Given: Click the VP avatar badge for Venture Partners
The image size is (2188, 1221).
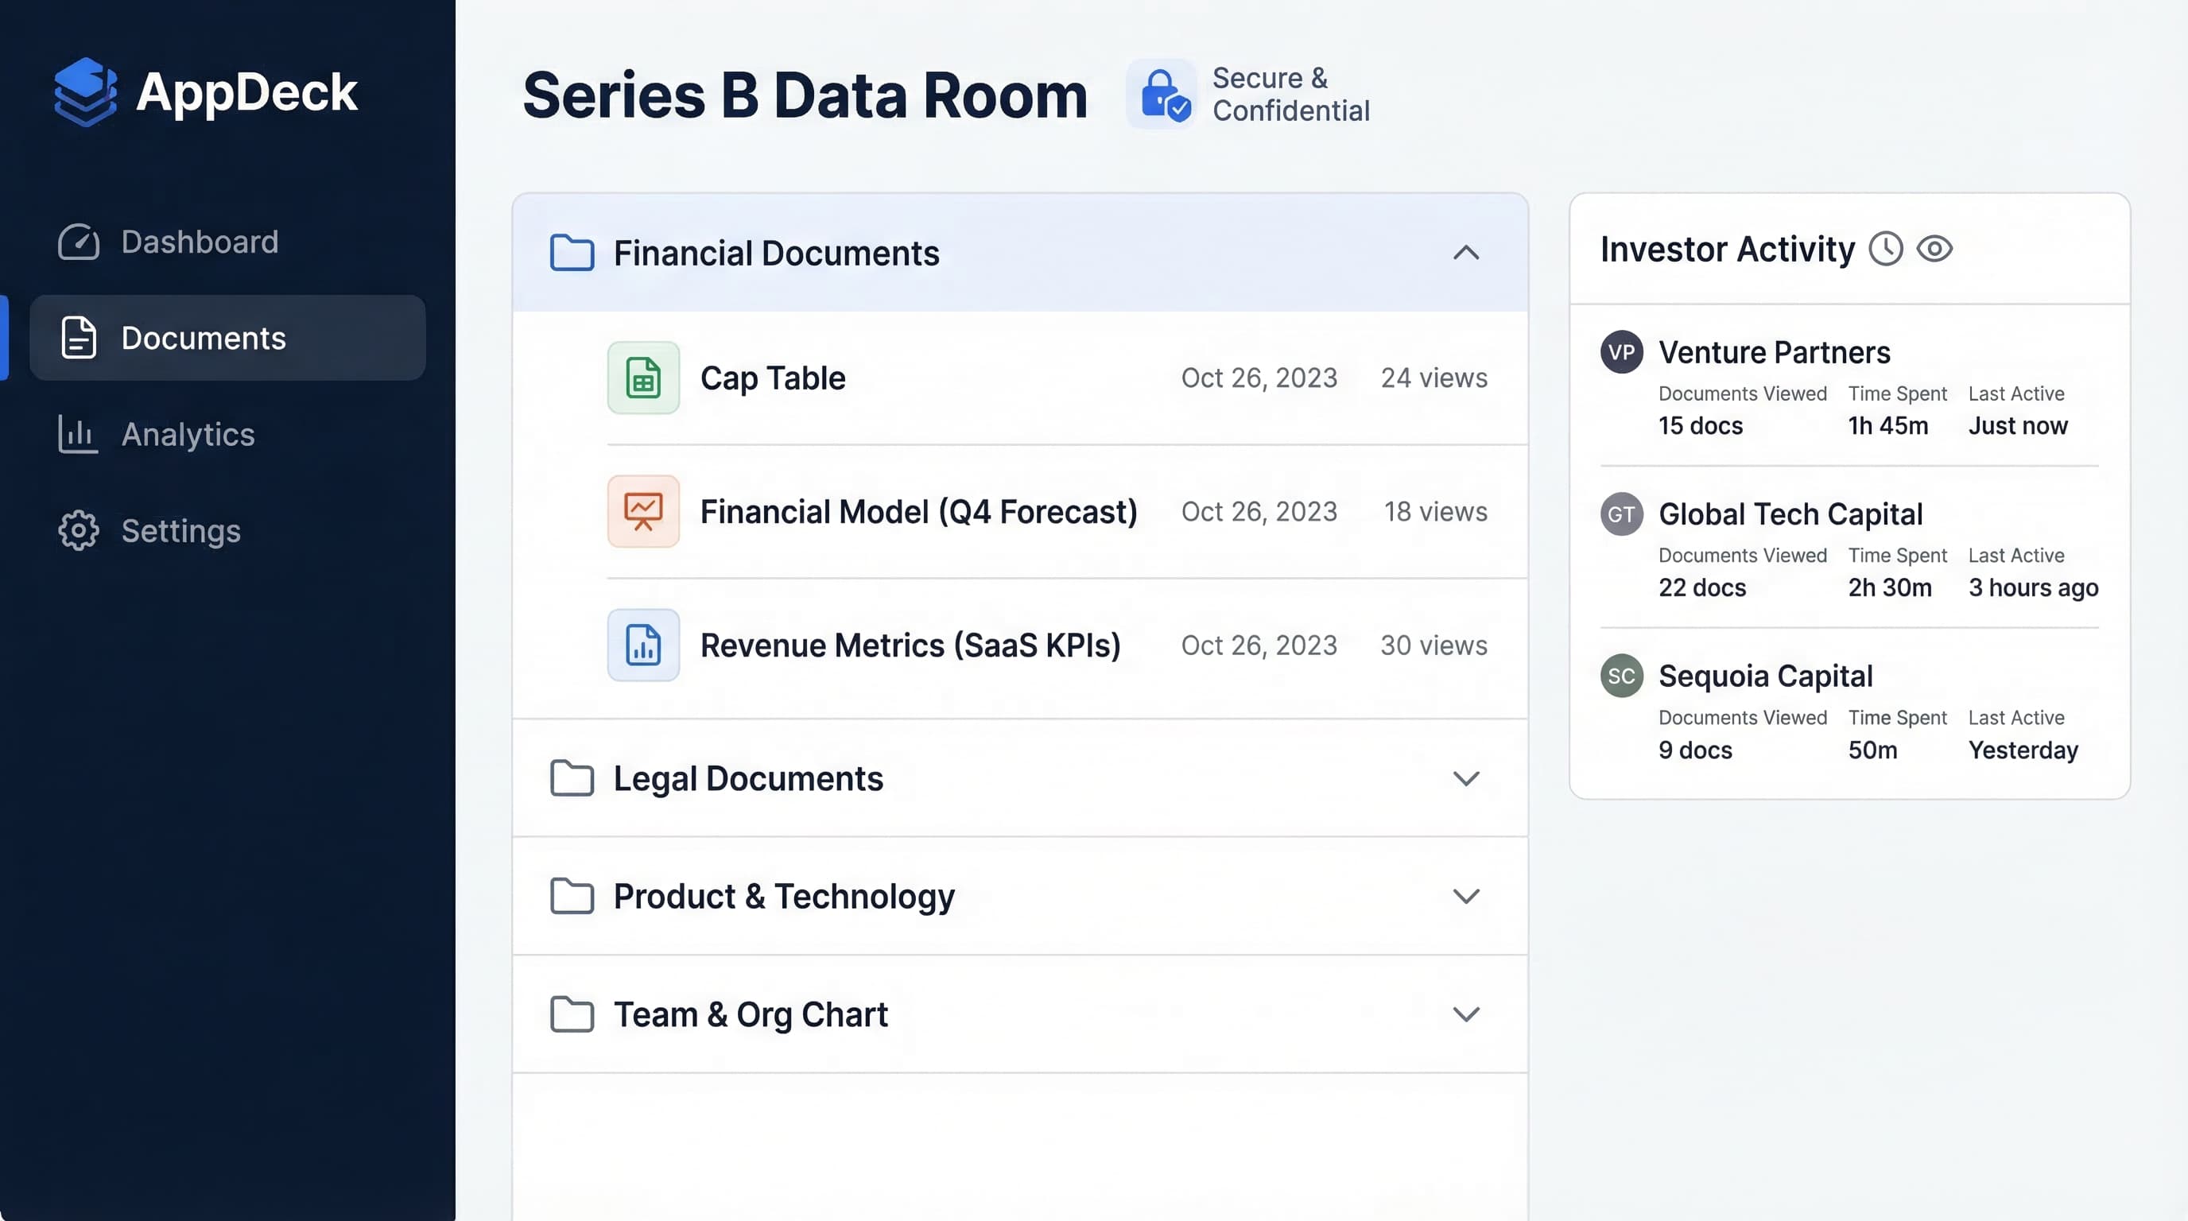Looking at the screenshot, I should click(1620, 351).
